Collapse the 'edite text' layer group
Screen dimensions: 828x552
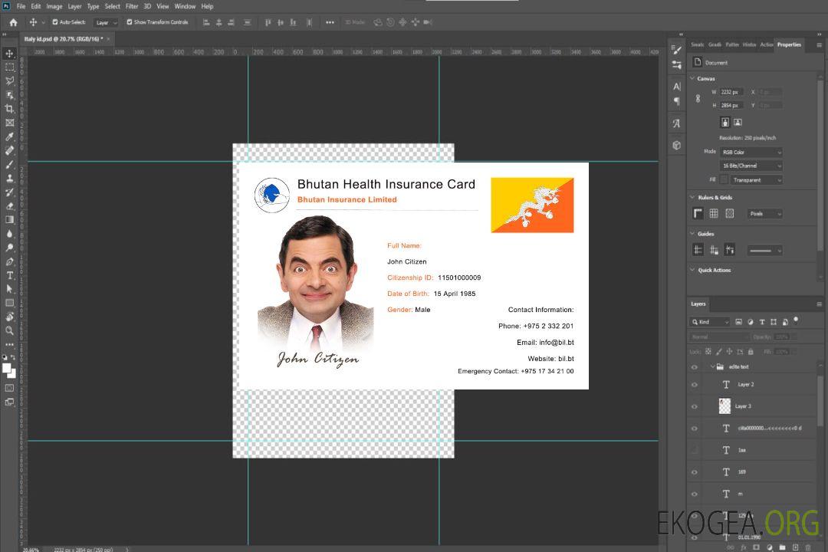tap(711, 367)
